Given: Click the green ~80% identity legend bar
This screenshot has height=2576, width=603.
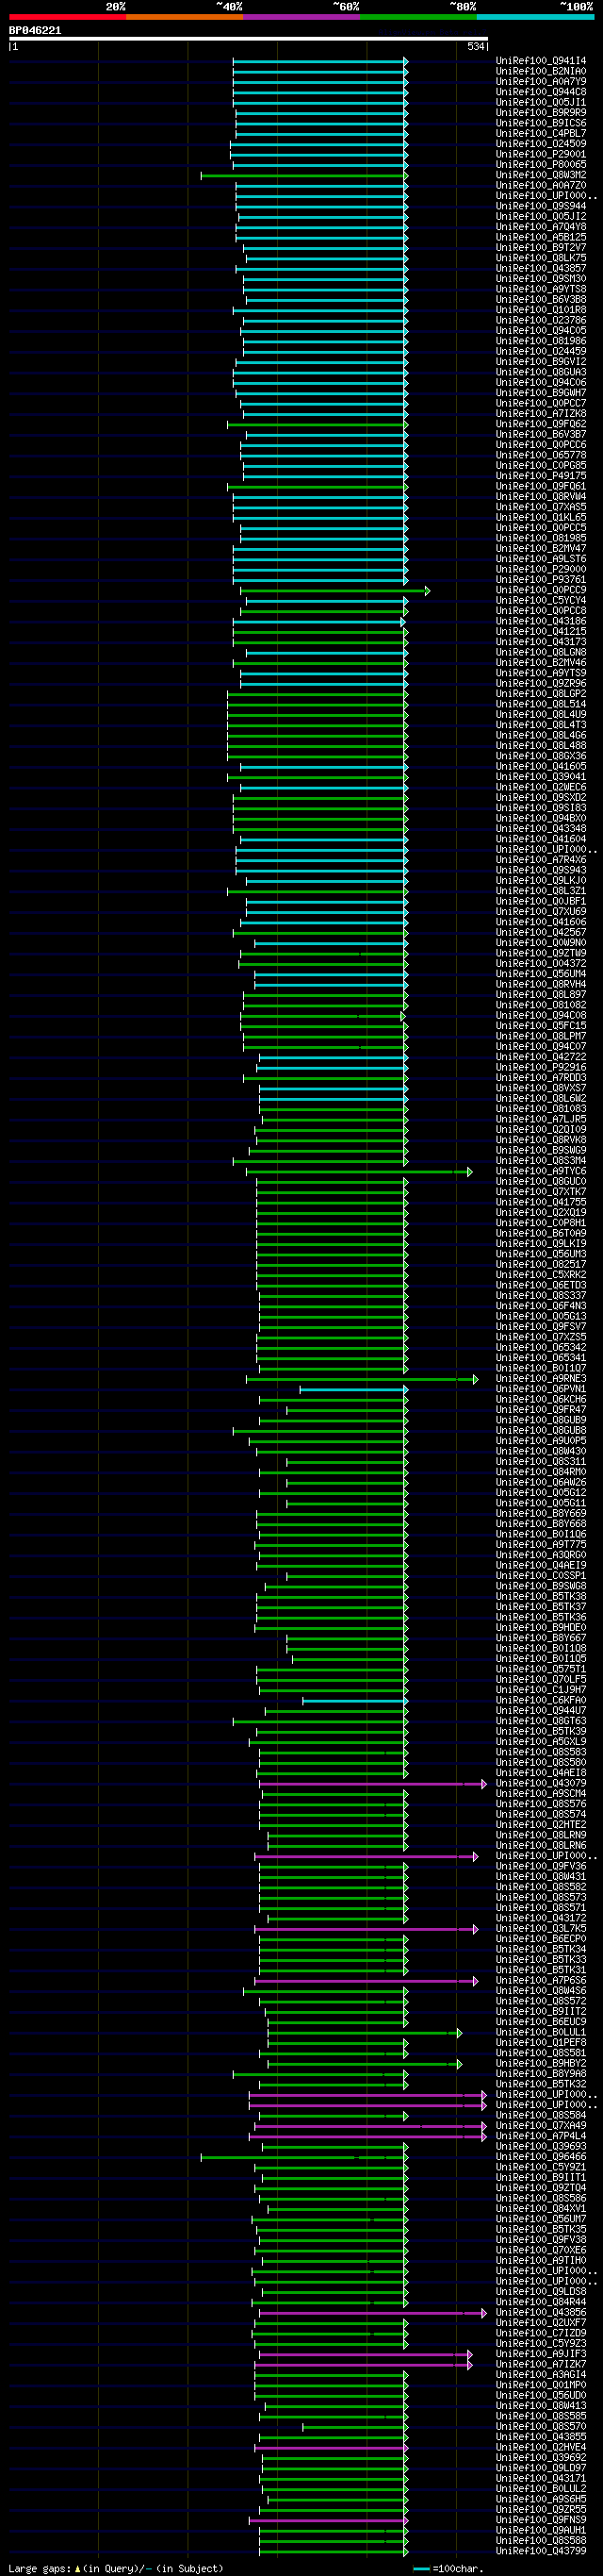Looking at the screenshot, I should 418,17.
